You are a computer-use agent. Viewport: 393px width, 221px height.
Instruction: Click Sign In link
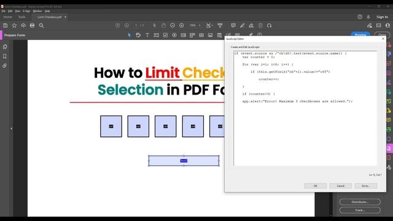(x=382, y=17)
